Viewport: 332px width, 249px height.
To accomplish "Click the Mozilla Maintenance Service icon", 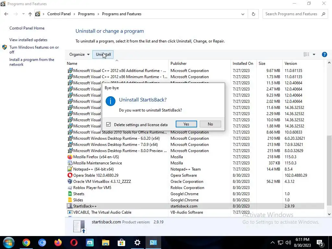I will coord(70,163).
